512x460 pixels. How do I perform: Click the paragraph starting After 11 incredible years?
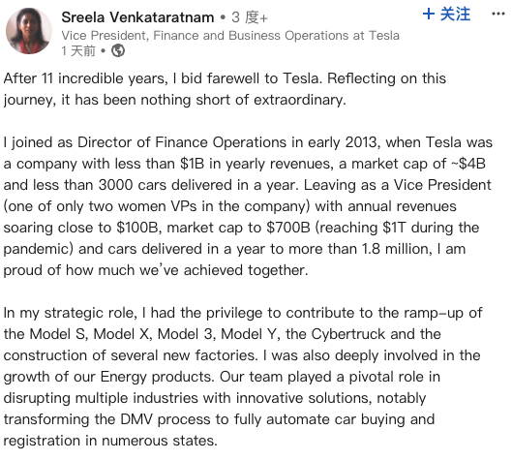pyautogui.click(x=225, y=89)
